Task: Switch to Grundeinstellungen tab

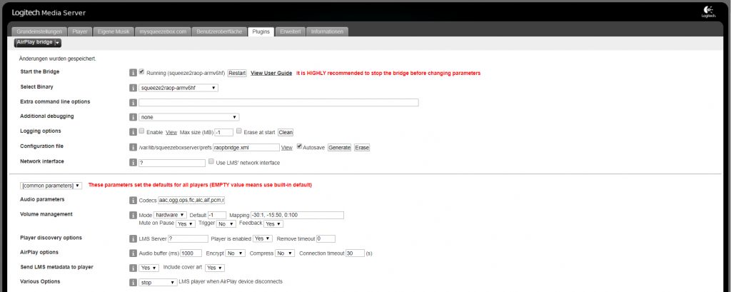Action: click(39, 31)
